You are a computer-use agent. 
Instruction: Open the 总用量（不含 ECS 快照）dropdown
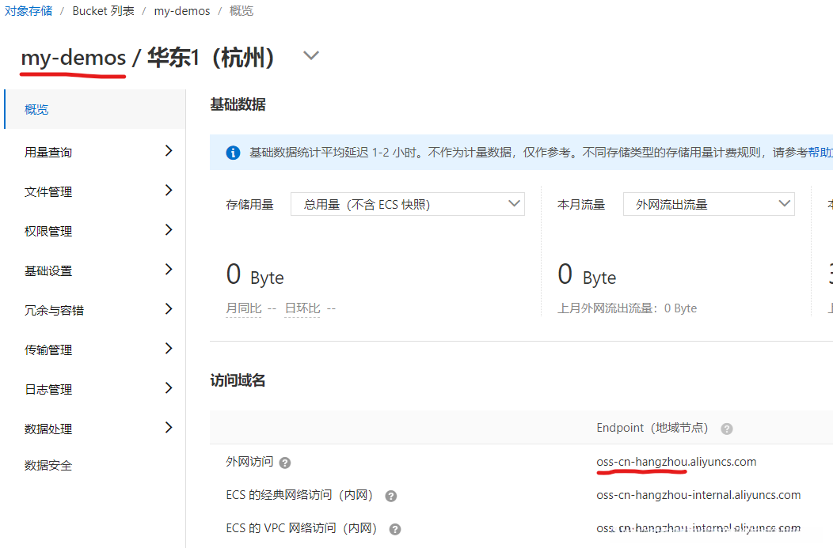[x=407, y=203]
